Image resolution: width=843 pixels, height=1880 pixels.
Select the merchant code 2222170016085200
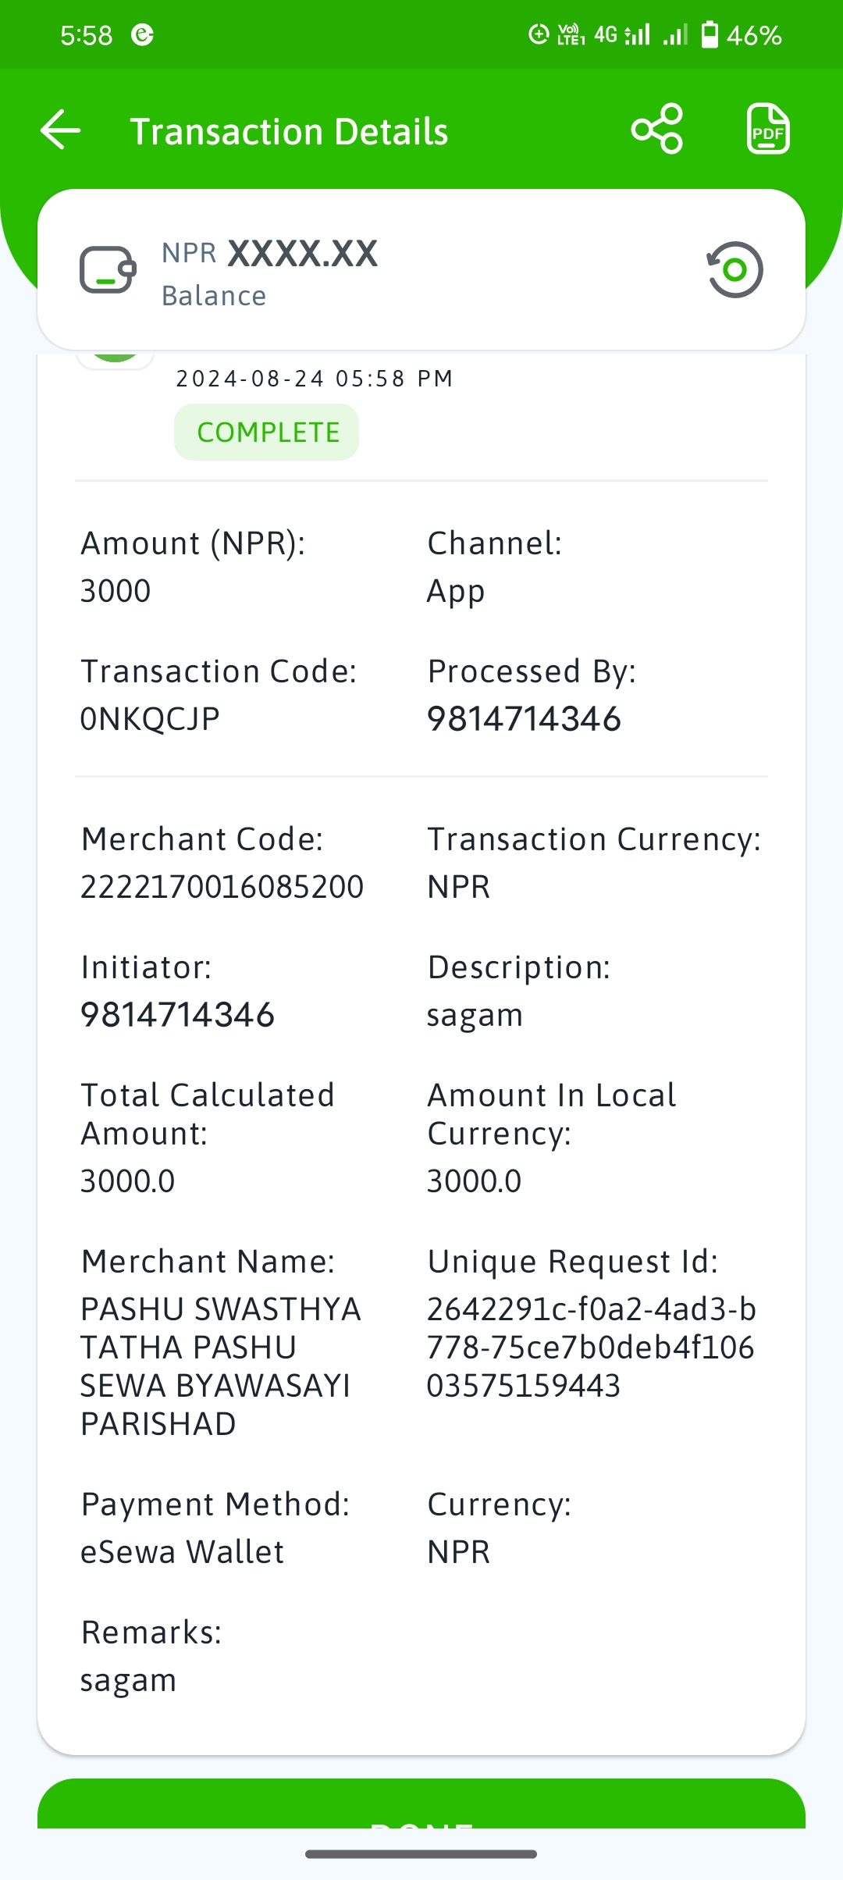pos(222,887)
